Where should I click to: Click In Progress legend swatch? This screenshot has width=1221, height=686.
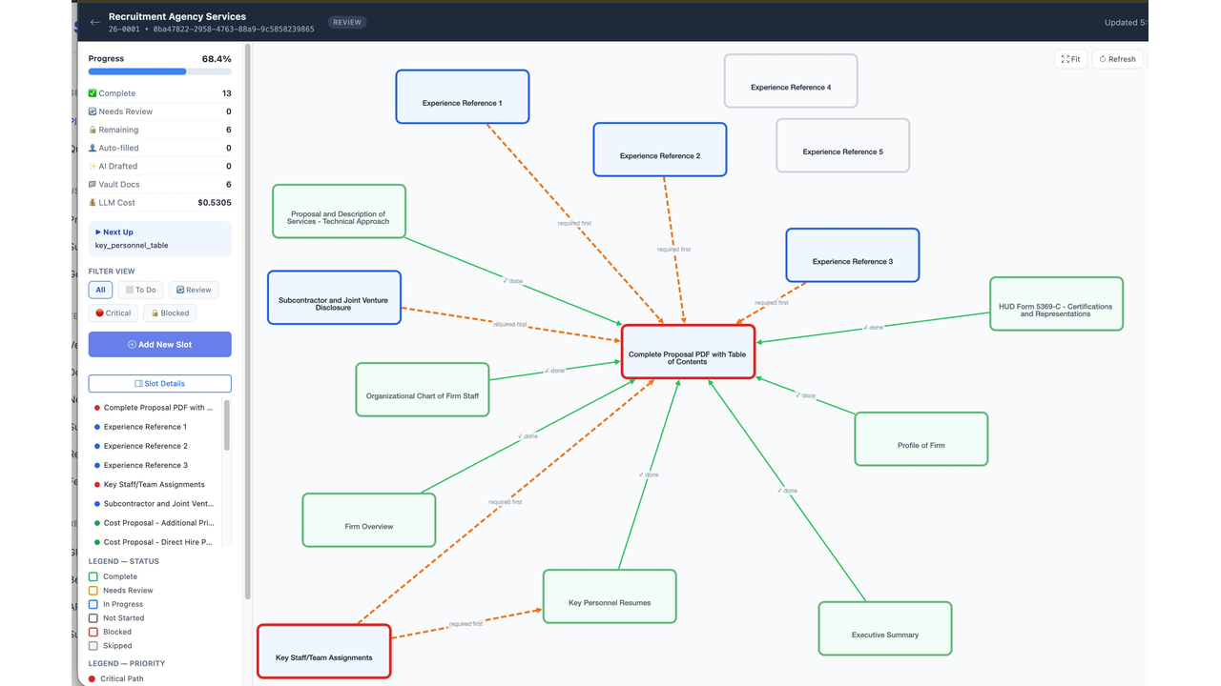pyautogui.click(x=93, y=604)
